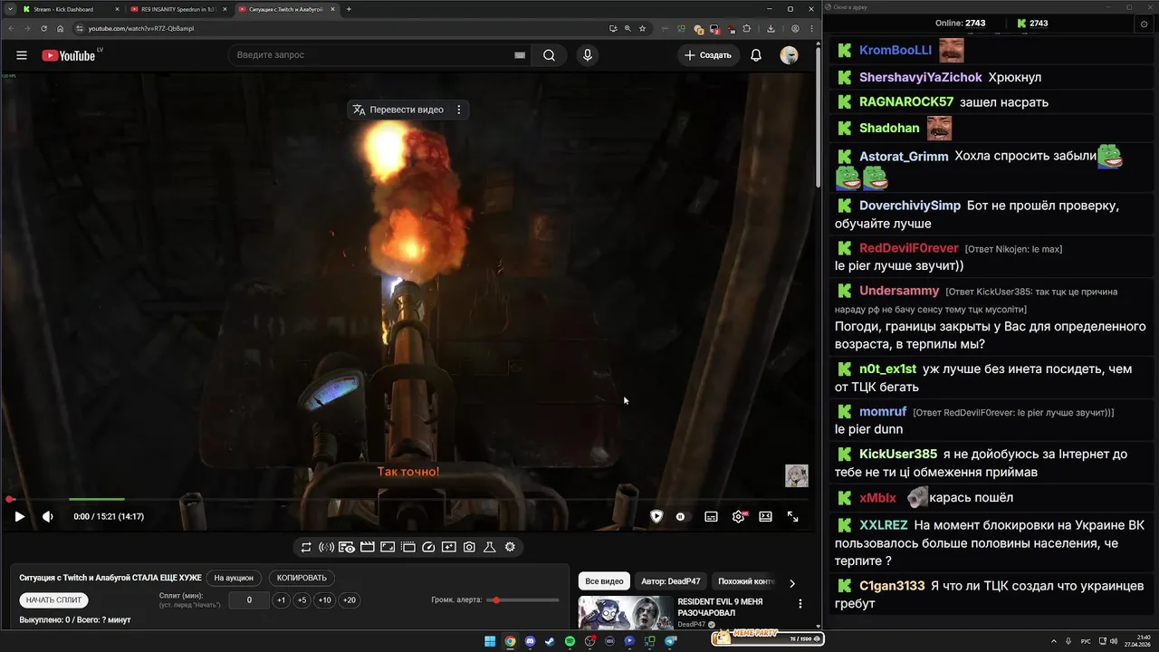Viewport: 1159px width, 652px height.
Task: Click username KromBooLLI in chat
Action: pyautogui.click(x=896, y=50)
